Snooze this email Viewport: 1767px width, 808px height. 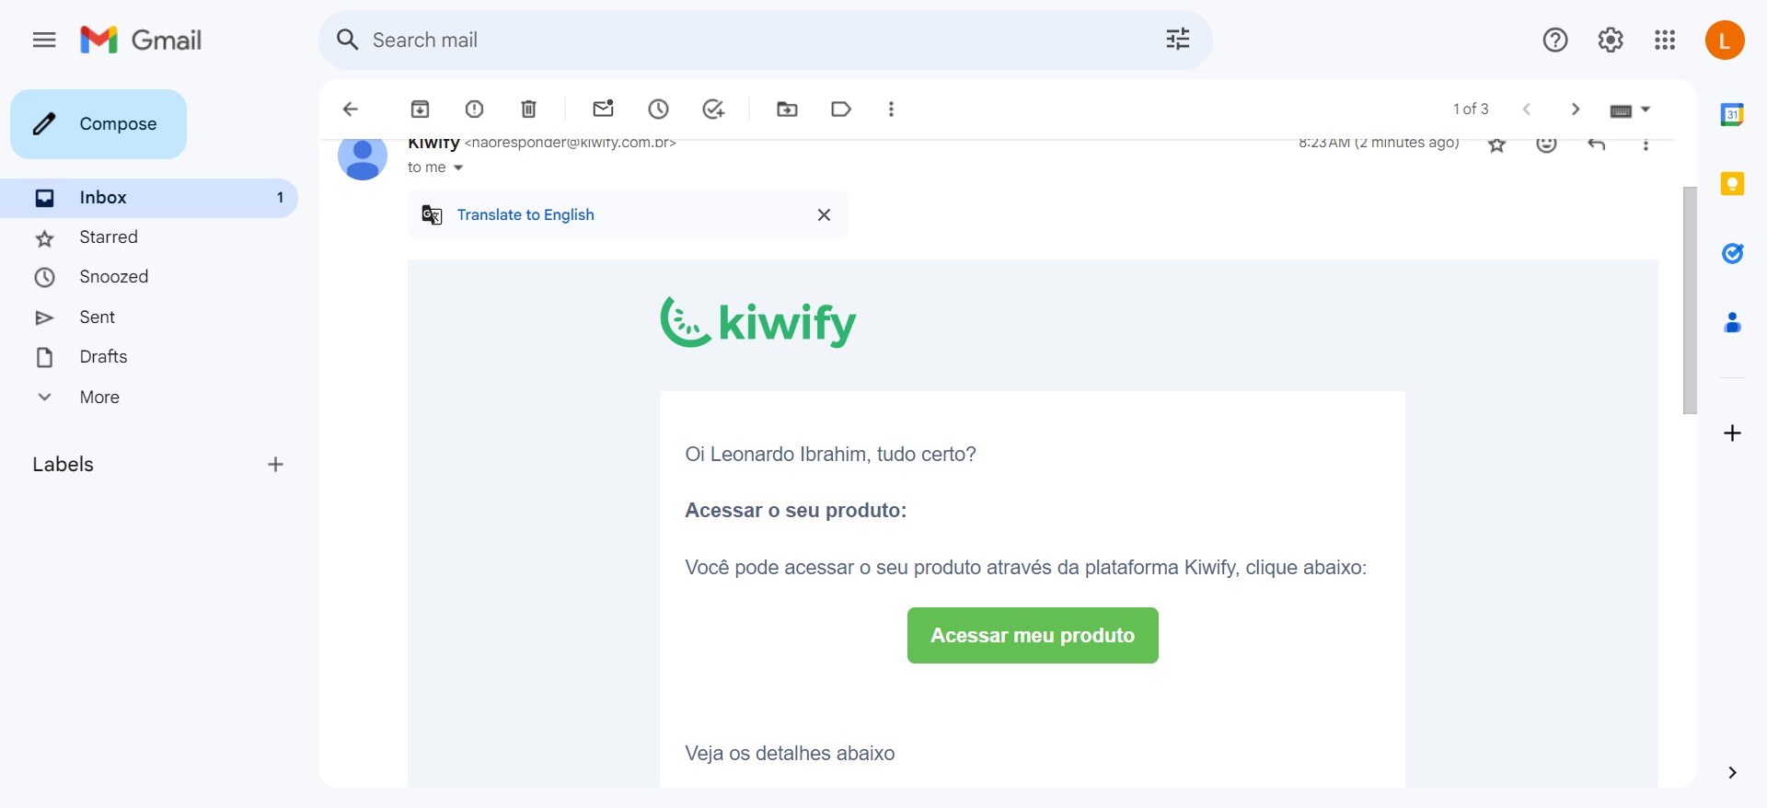point(658,110)
